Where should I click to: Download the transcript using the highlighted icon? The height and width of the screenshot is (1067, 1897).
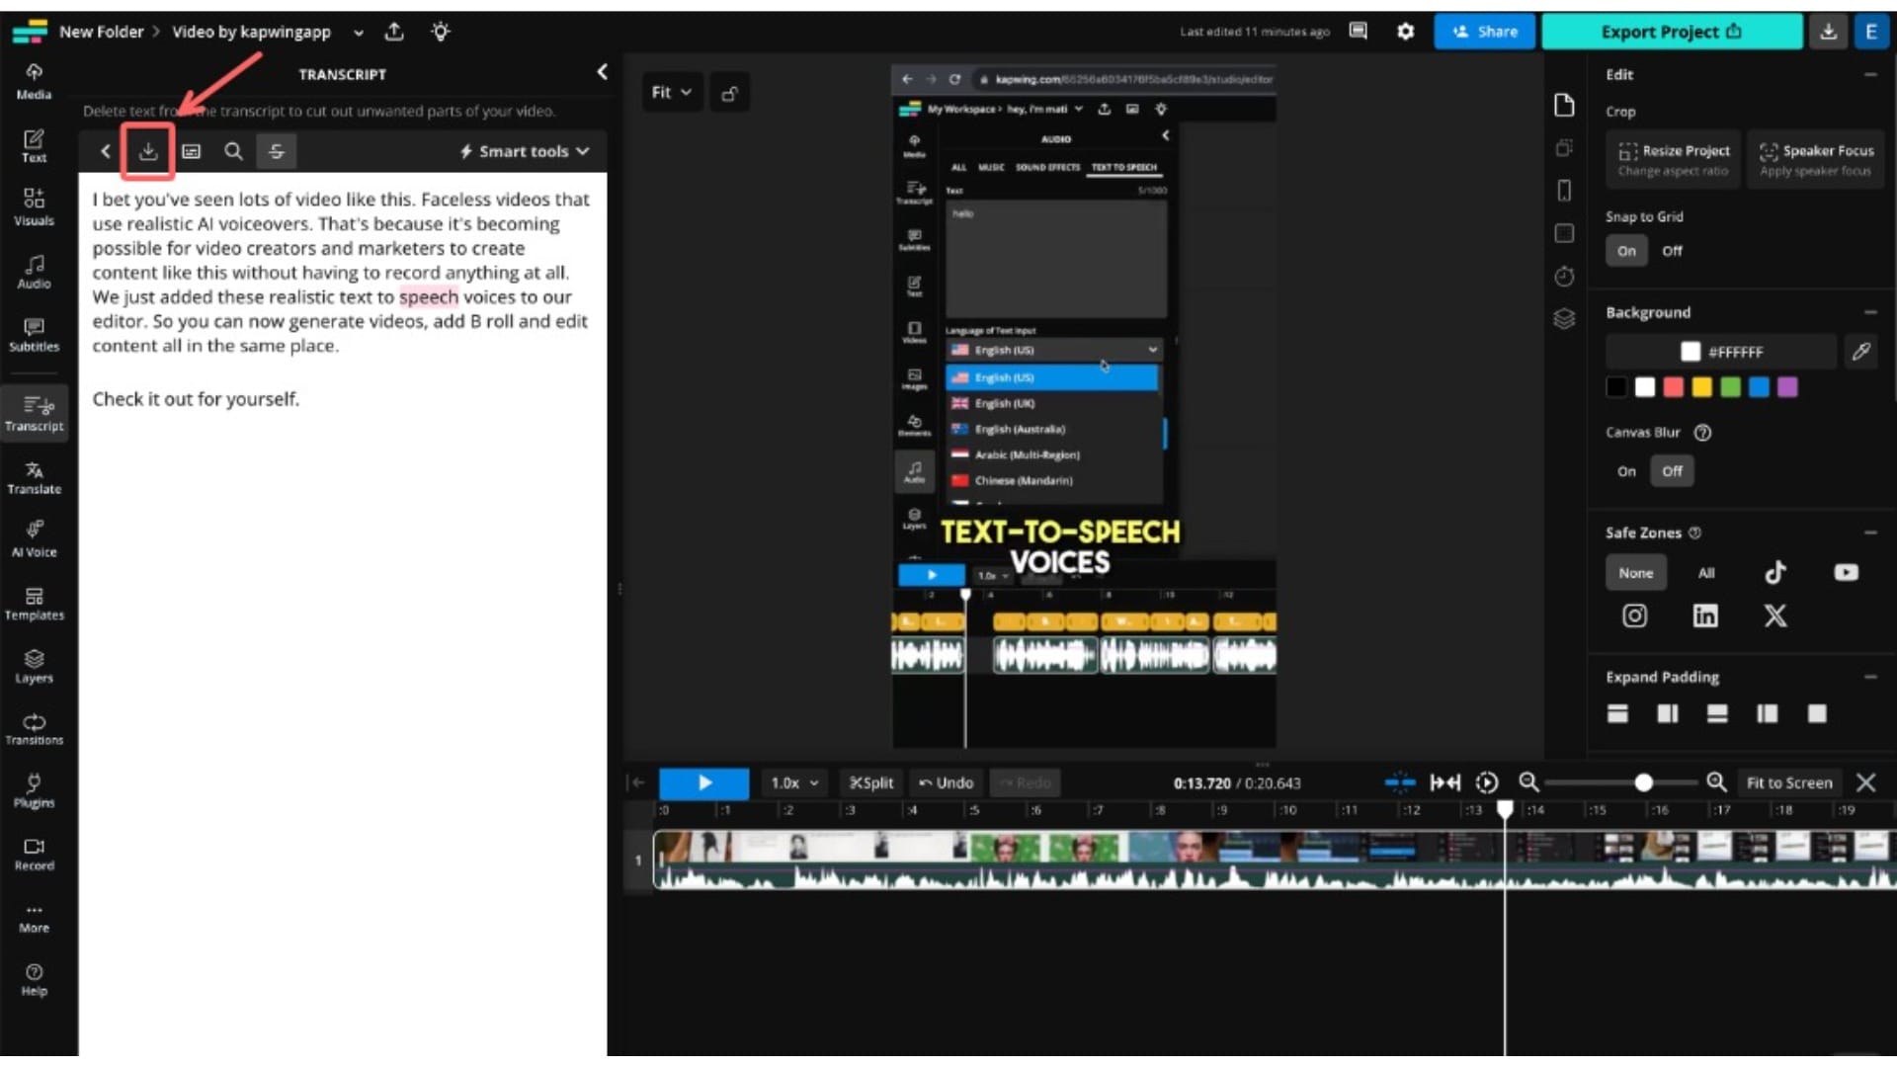pos(148,151)
